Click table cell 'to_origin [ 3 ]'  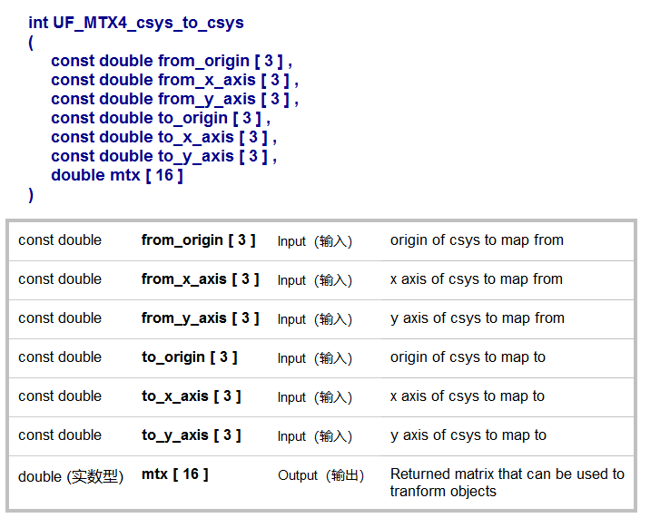pyautogui.click(x=190, y=357)
